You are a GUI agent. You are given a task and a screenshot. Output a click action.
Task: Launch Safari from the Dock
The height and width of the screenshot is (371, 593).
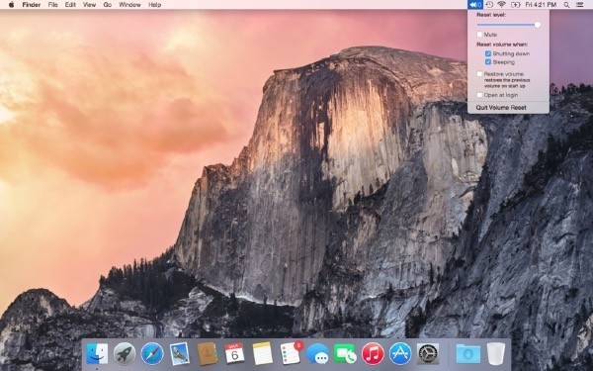(x=152, y=354)
